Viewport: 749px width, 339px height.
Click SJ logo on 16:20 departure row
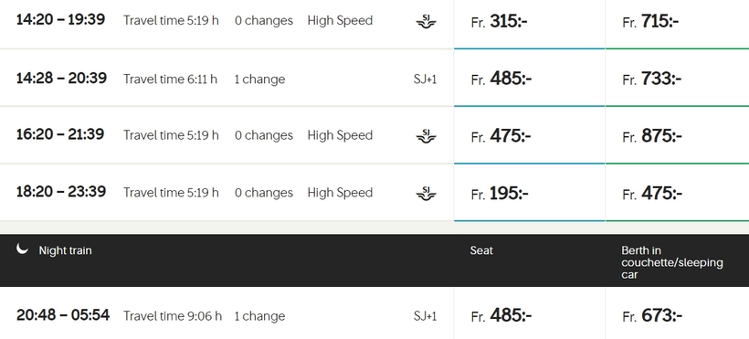click(426, 136)
